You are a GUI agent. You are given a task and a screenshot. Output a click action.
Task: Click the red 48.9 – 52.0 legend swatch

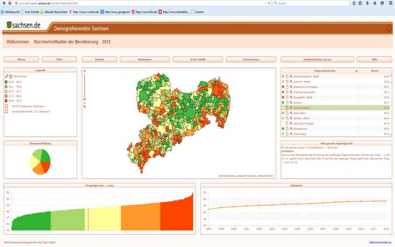tap(6, 100)
